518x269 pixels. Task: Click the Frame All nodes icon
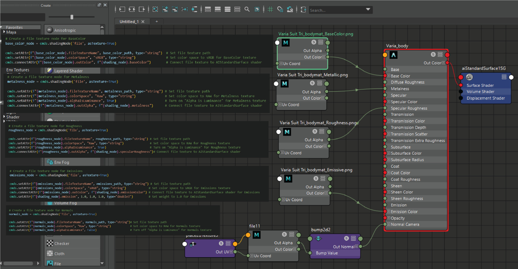pos(155,9)
